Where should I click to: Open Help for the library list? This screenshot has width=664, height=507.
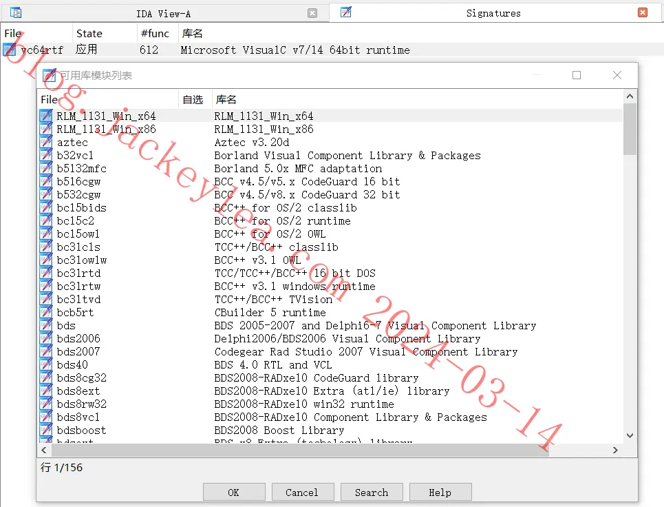[x=440, y=492]
